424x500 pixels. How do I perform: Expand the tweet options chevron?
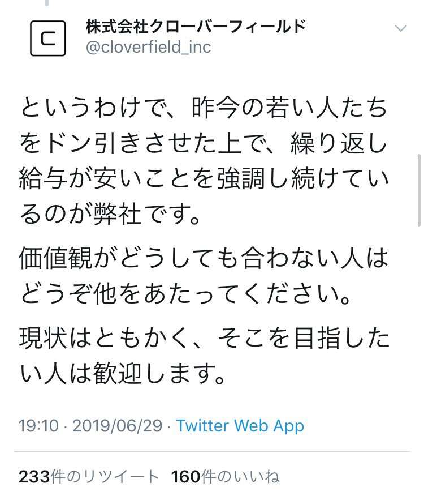400,28
